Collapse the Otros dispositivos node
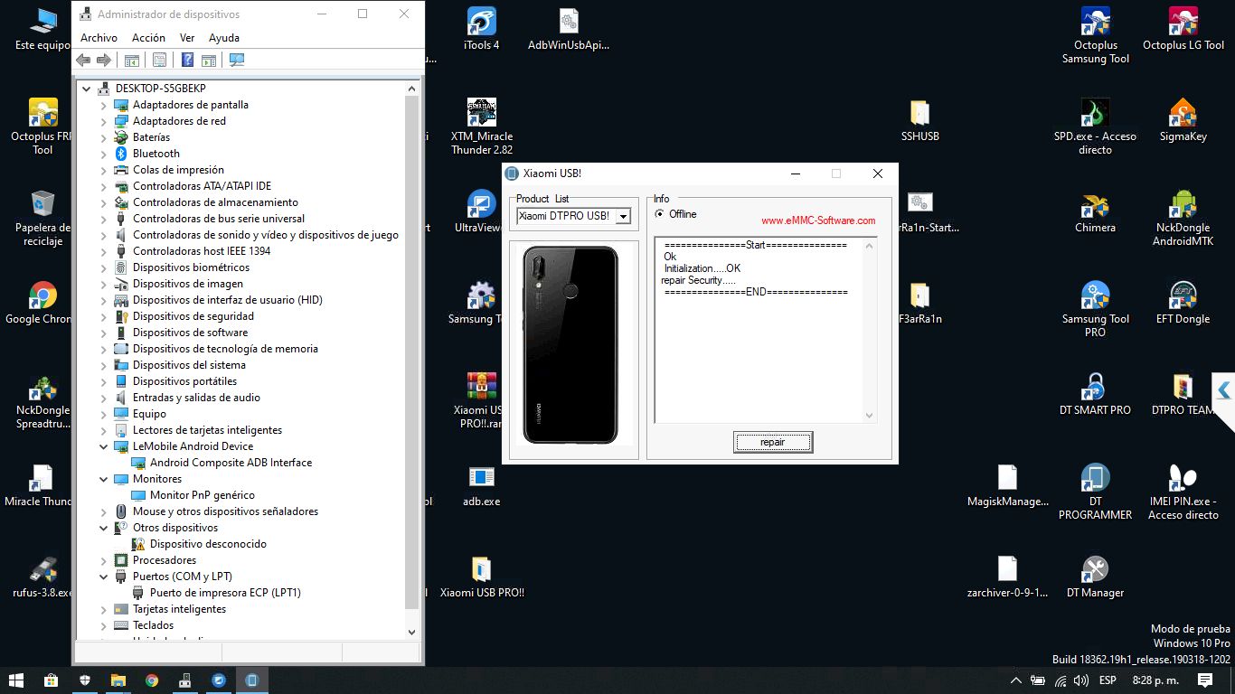This screenshot has width=1235, height=694. [104, 528]
